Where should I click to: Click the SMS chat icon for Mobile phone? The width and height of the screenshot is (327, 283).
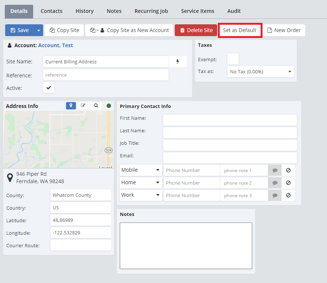(275, 171)
